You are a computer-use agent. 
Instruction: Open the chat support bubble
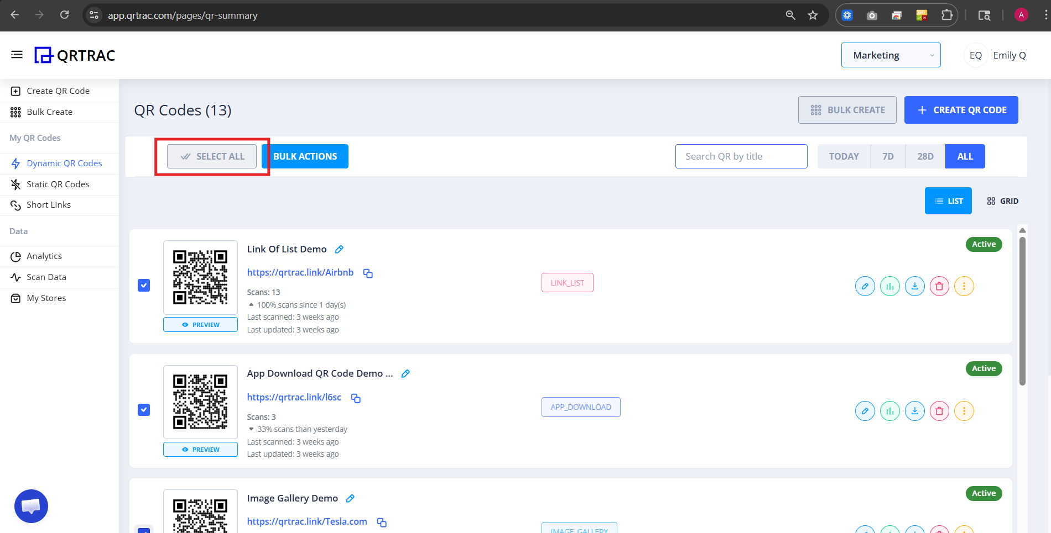point(31,506)
